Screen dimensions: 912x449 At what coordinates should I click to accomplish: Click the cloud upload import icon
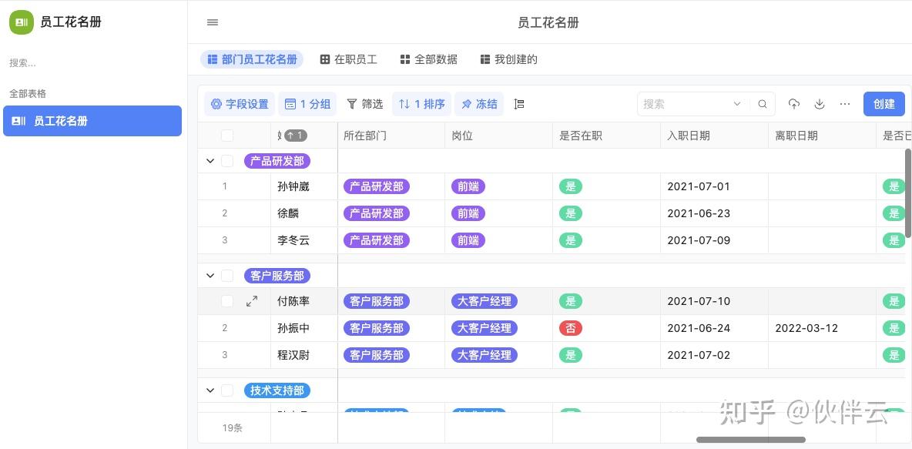click(x=794, y=104)
